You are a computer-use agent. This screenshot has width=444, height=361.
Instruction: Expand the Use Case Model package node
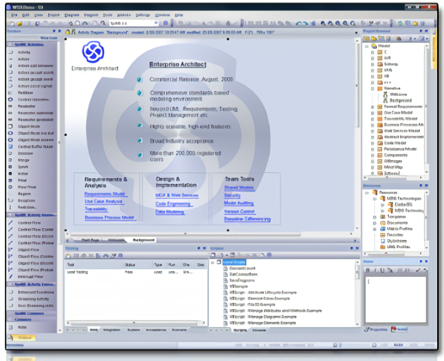click(x=373, y=113)
